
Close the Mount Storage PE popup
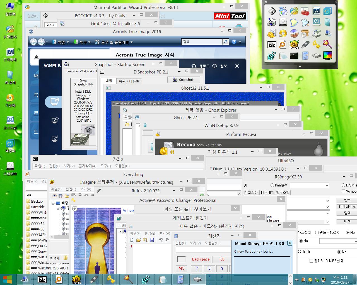(290, 243)
